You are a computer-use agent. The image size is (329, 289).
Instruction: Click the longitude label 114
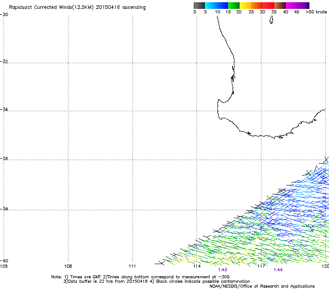point(197,266)
